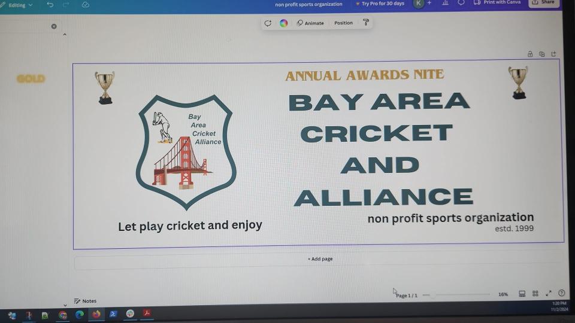The image size is (575, 323).
Task: Click the refresh icon in floating toolbar
Action: click(268, 23)
